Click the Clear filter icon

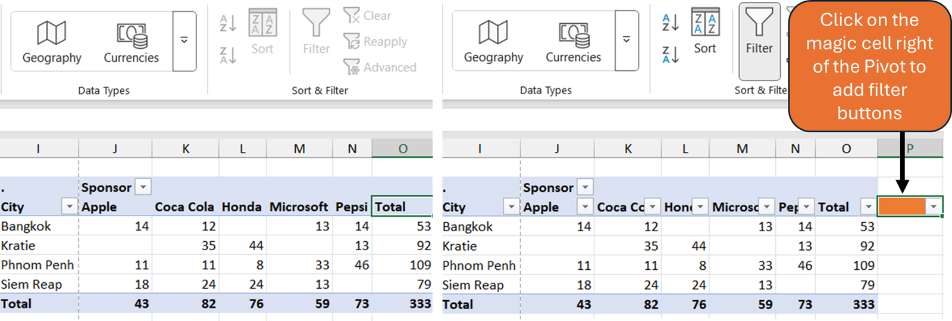click(x=352, y=15)
